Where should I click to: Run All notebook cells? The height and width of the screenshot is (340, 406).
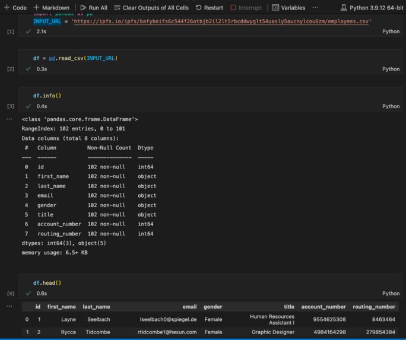[94, 8]
